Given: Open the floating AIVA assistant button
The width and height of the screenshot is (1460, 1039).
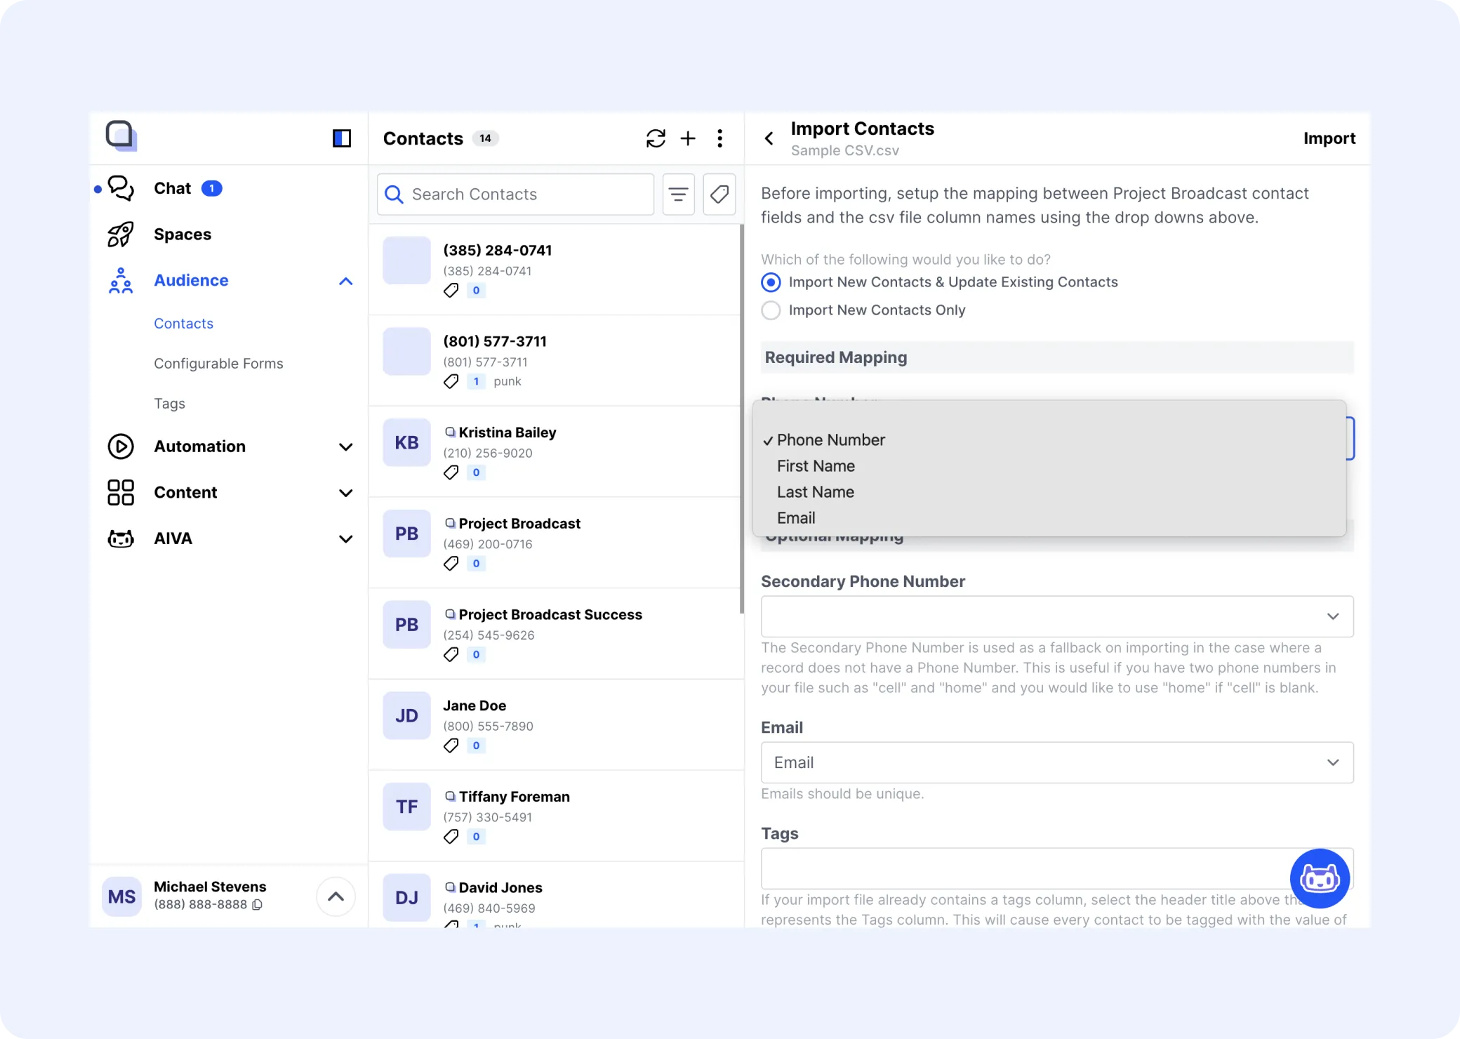Looking at the screenshot, I should coord(1320,878).
